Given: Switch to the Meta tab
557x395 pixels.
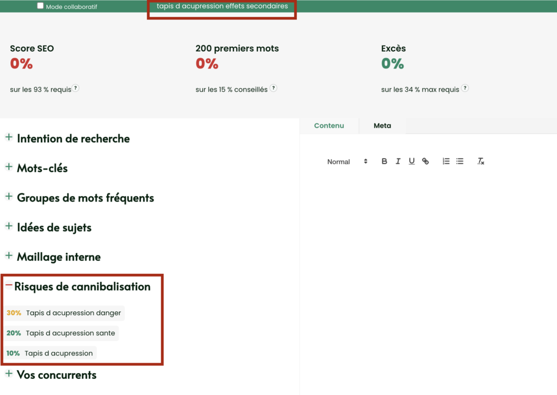Looking at the screenshot, I should pyautogui.click(x=382, y=126).
